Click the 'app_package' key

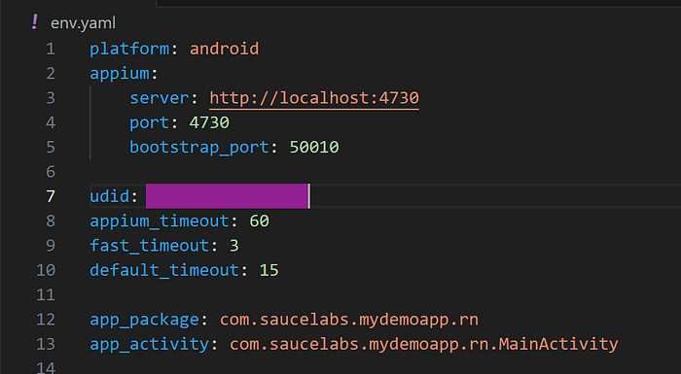pos(144,320)
